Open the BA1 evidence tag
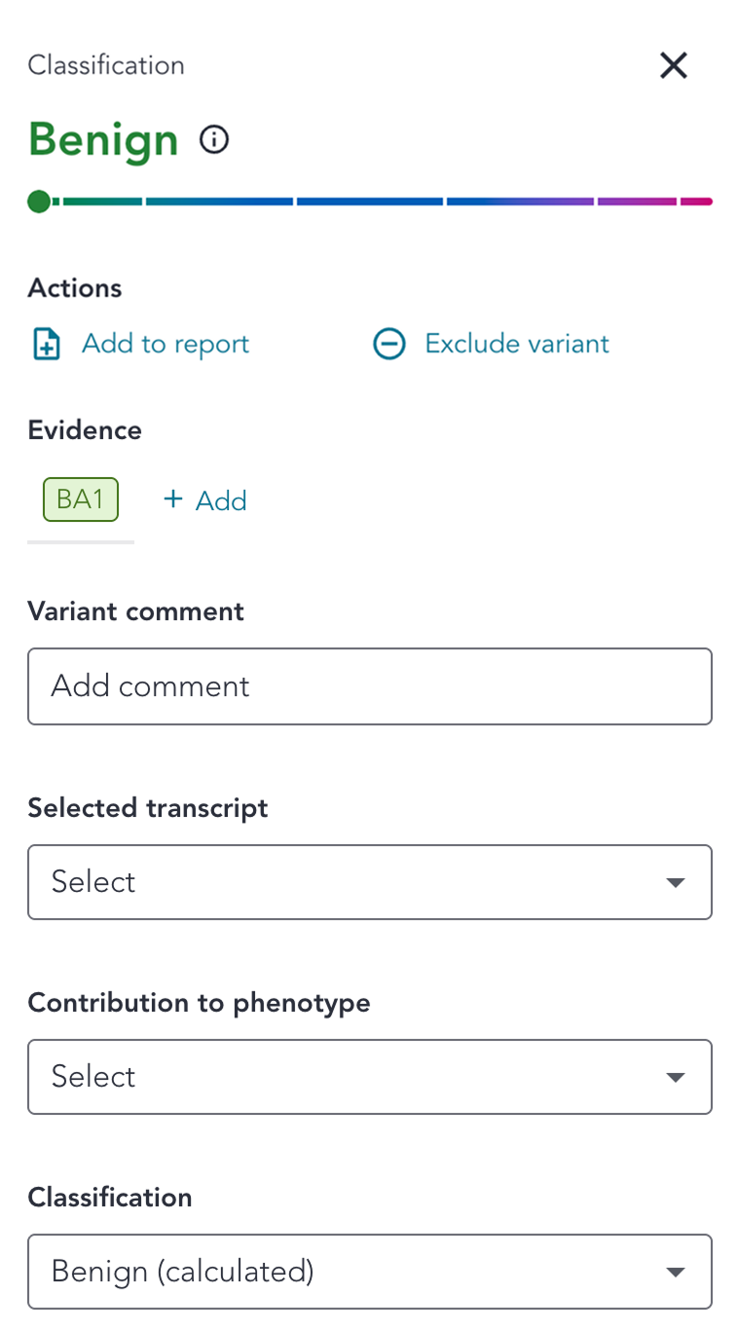This screenshot has height=1332, width=738. [x=80, y=499]
